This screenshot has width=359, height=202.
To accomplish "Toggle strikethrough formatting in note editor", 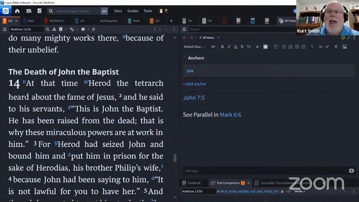I will coord(242,47).
